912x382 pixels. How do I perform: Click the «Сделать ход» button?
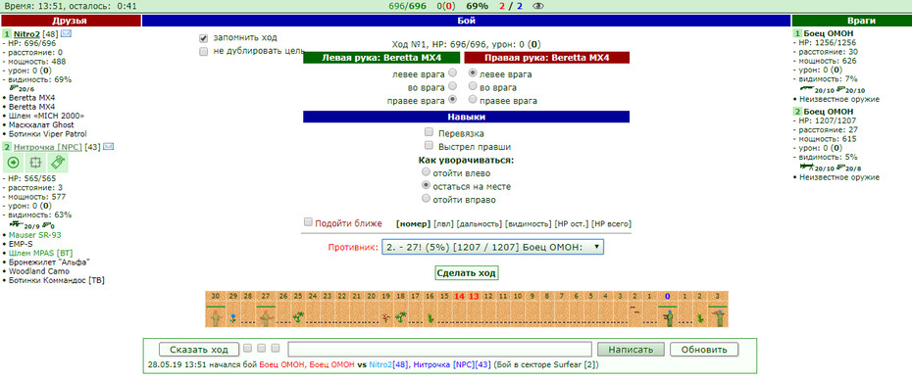pos(467,273)
